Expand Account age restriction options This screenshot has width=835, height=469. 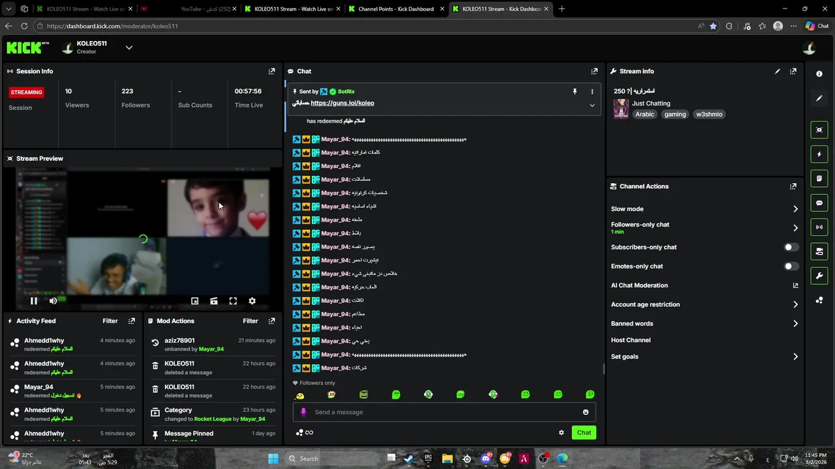click(795, 304)
